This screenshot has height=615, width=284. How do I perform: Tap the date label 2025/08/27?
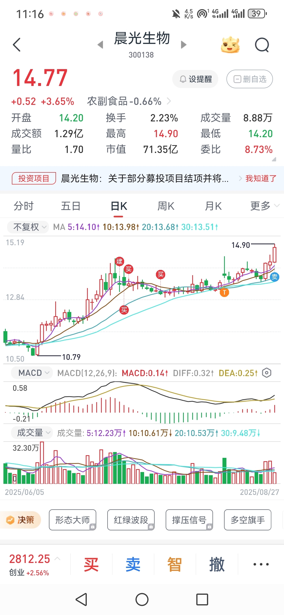point(260,492)
